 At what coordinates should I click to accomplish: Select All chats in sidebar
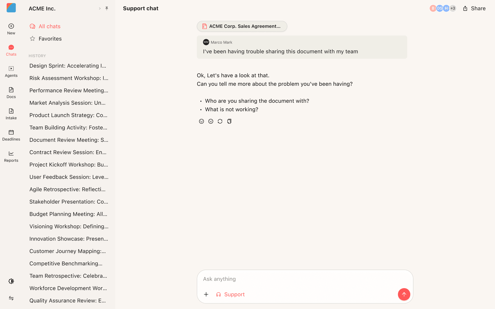click(49, 26)
